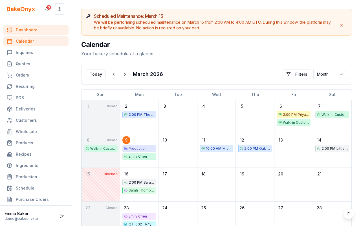The width and height of the screenshot is (361, 226).
Task: Toggle the light/dark theme with the sun icon
Action: click(60, 9)
